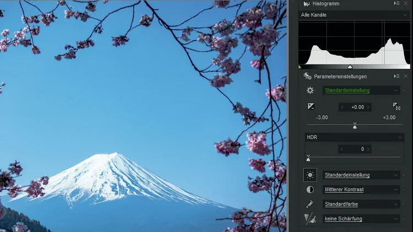Decrease HDR value with left arrow
The width and height of the screenshot is (413, 232).
[341, 149]
